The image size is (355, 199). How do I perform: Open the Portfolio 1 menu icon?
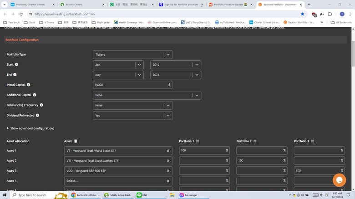tap(198, 141)
